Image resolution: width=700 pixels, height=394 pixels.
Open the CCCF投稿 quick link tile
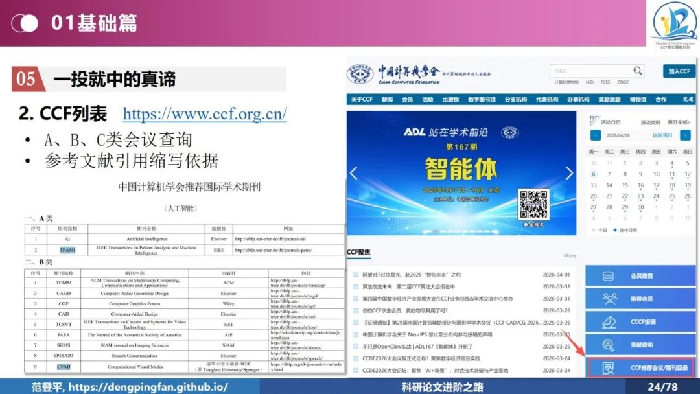[640, 321]
